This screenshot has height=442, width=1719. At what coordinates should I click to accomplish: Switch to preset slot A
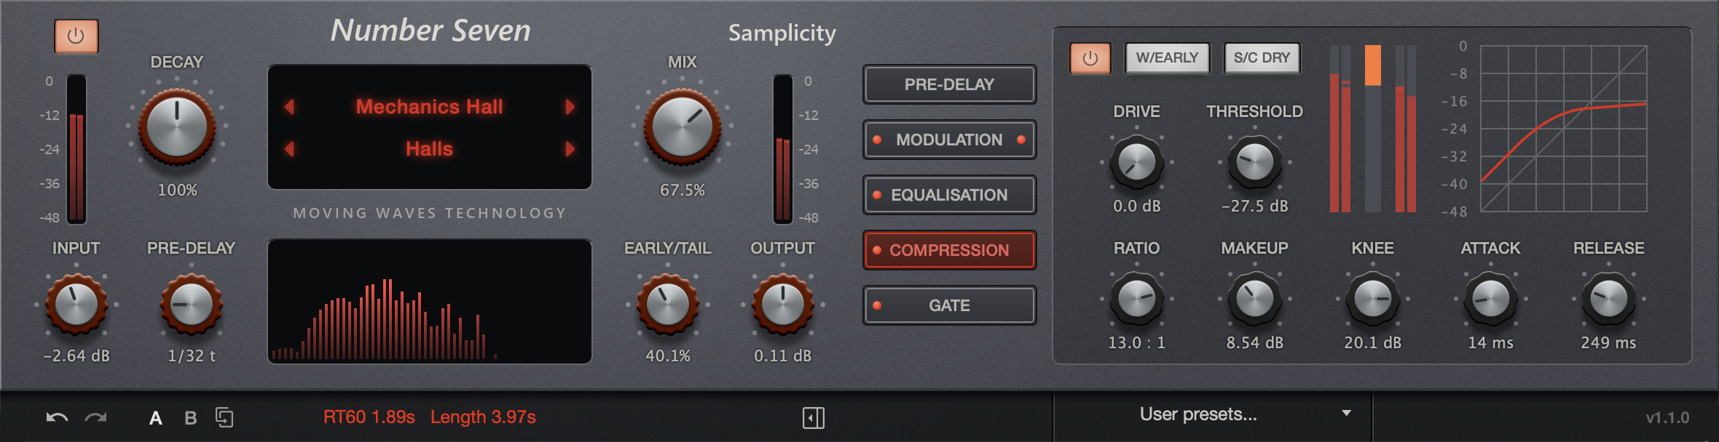(x=155, y=418)
